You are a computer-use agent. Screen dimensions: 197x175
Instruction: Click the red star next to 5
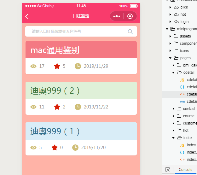pyautogui.click(x=57, y=66)
